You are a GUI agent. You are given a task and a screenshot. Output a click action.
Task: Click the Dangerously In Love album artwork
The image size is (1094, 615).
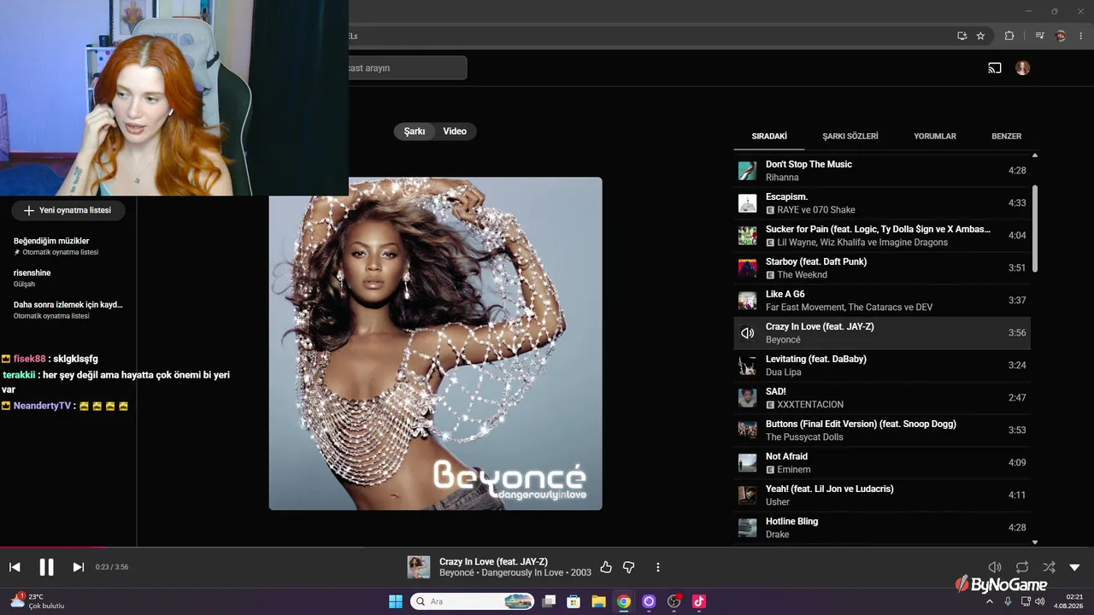click(436, 343)
